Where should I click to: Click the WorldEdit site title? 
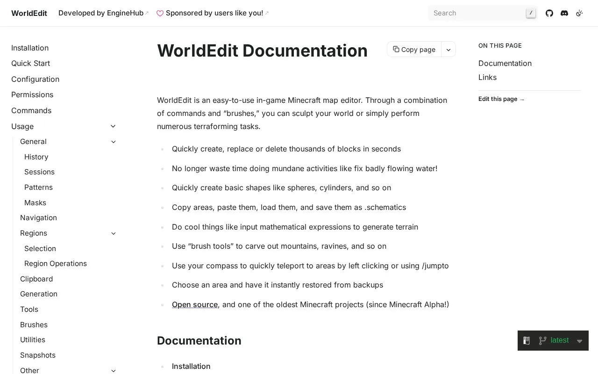point(29,13)
